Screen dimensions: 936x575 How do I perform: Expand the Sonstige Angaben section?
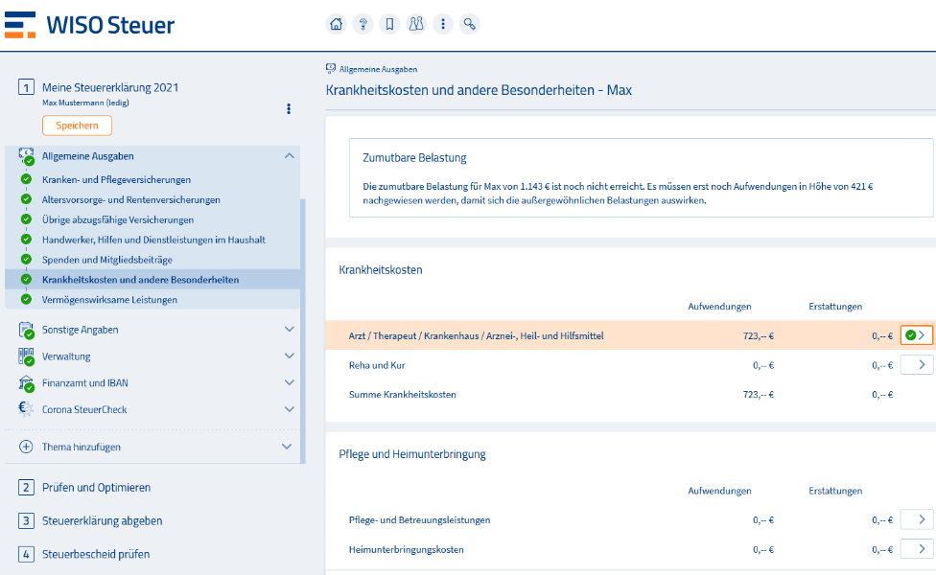point(289,330)
